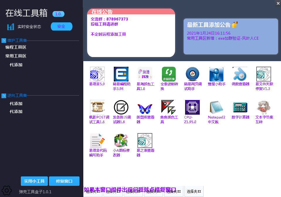Launch 文本字节集互转
Image resolution: width=281 pixels, height=197 pixels.
(x=264, y=107)
